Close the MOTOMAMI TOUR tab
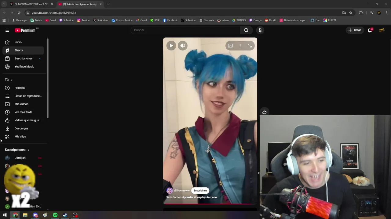This screenshot has width=391, height=219. [52, 4]
